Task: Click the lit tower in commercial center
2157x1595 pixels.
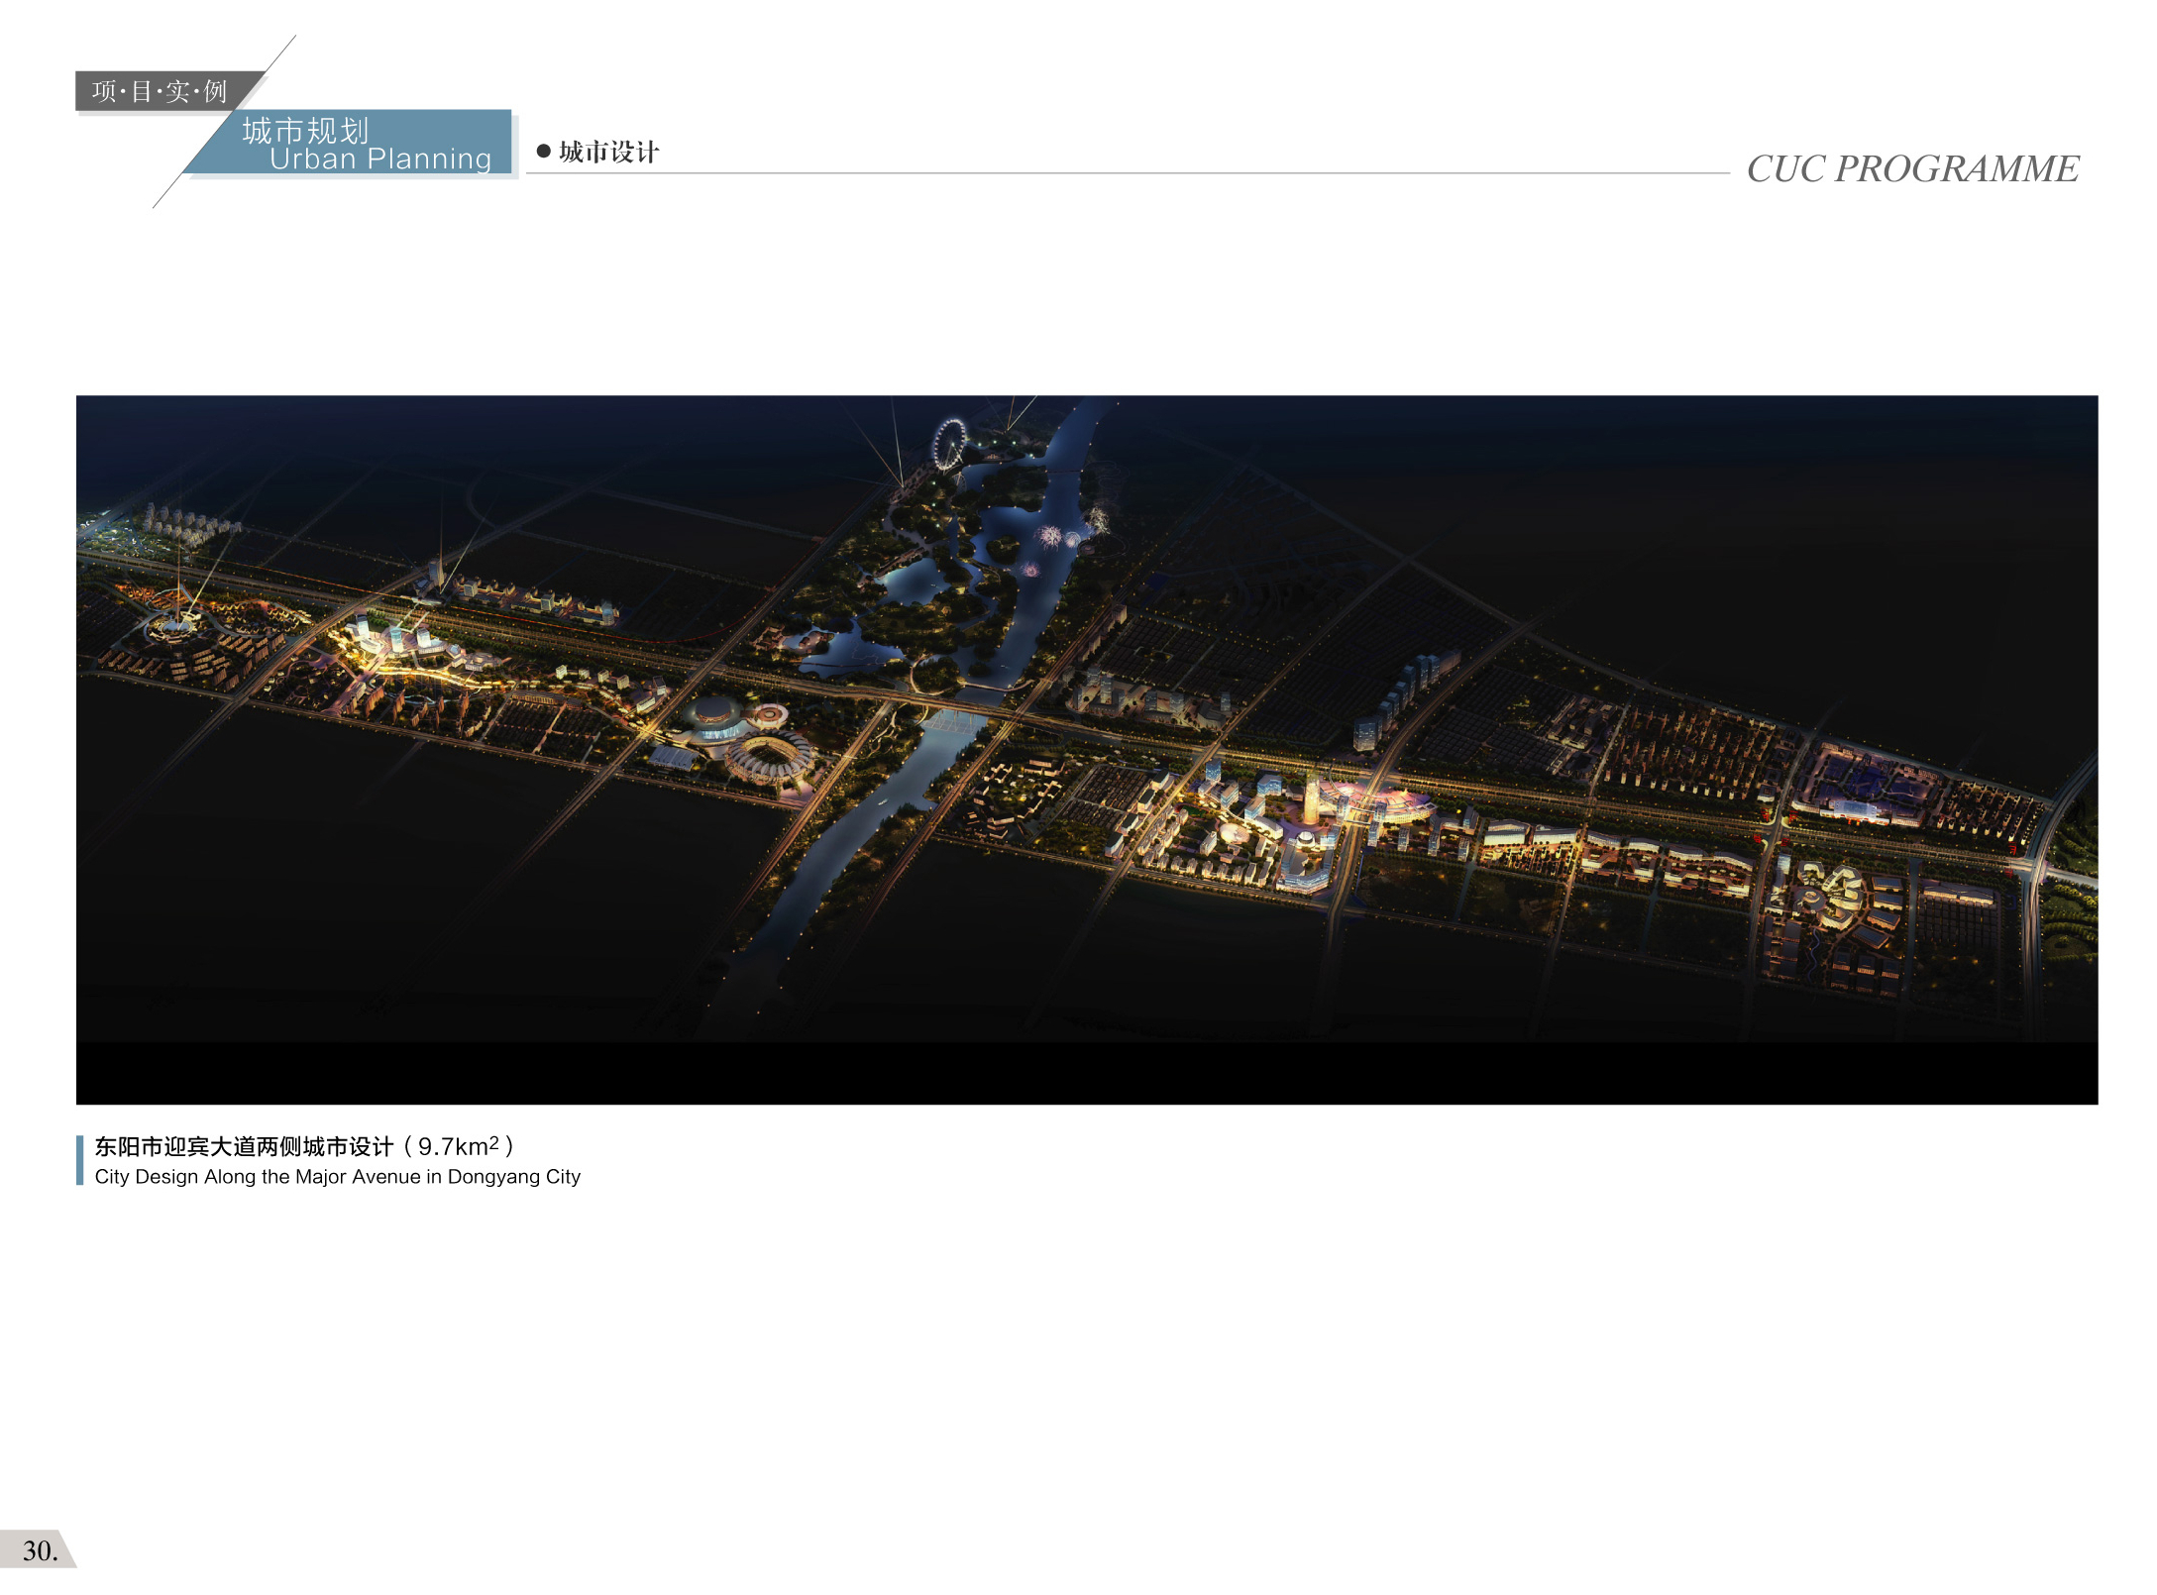Action: coord(1310,801)
